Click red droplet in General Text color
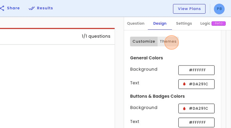231x128 pixels. (184, 84)
